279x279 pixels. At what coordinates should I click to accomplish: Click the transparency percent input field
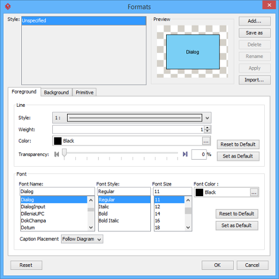click(x=199, y=154)
